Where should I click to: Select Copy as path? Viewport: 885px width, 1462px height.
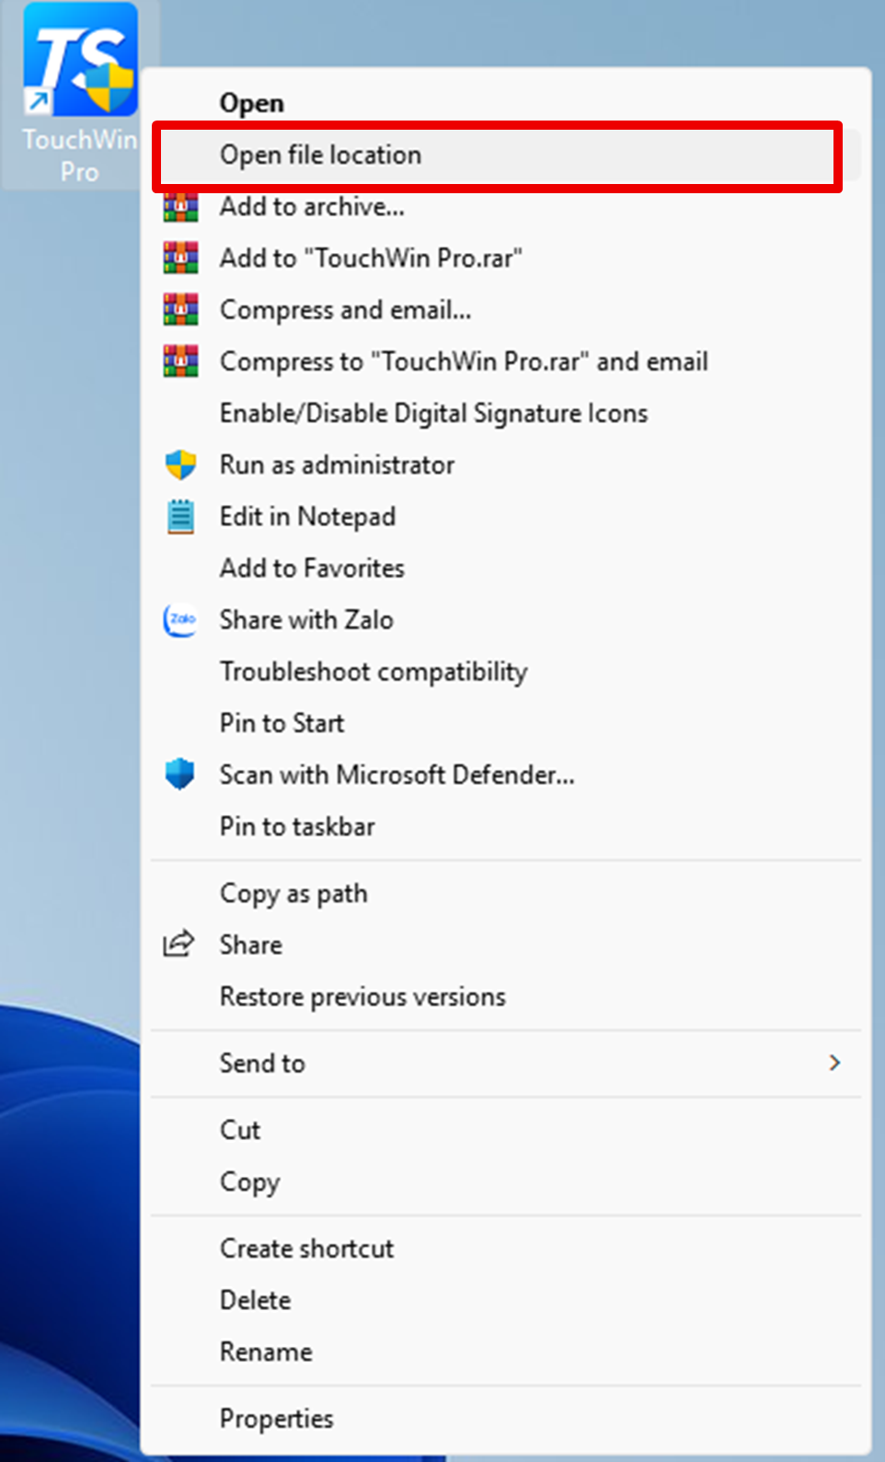coord(293,893)
